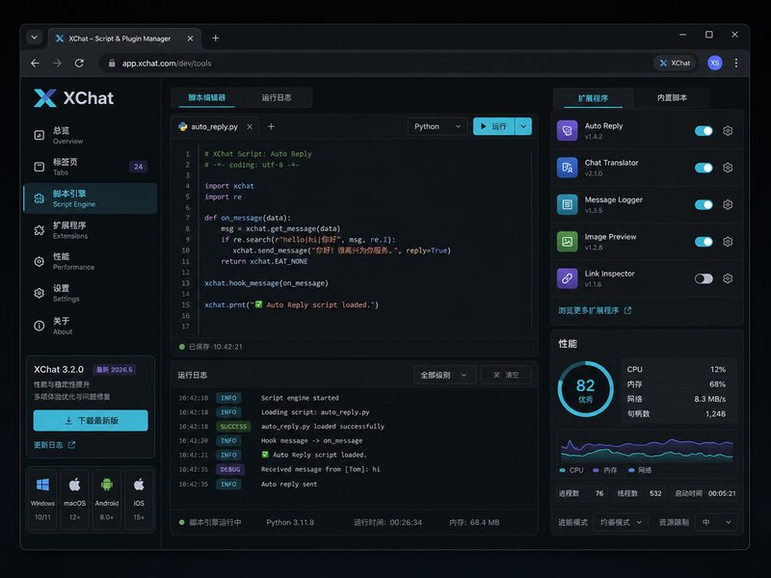Close the XChat browser tab
Viewport: 771px width, 578px height.
pos(190,39)
